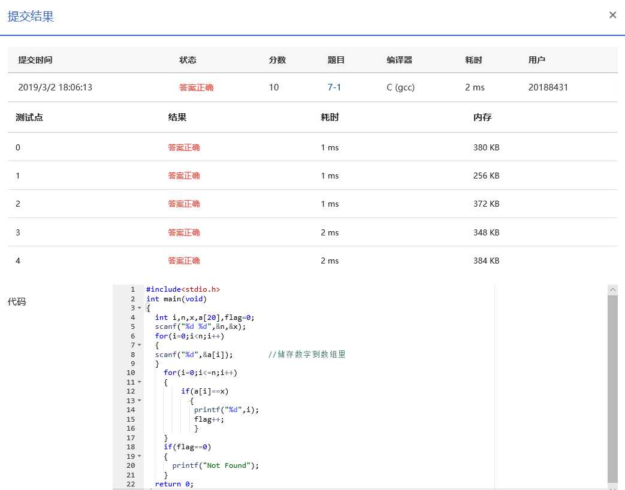Click 答案正确 result for test point 1
The image size is (625, 490).
tap(184, 176)
